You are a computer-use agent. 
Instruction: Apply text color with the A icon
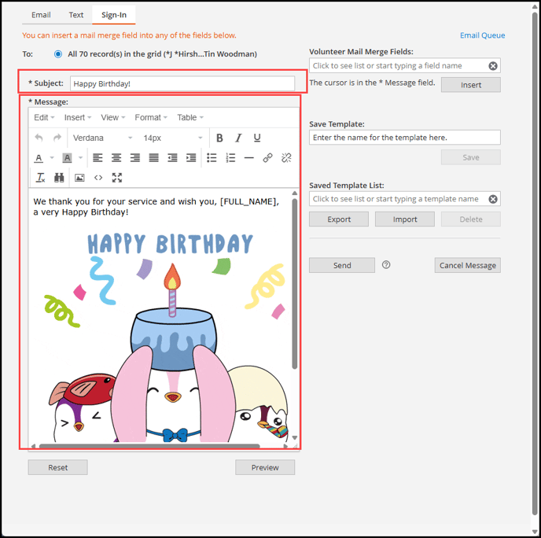[x=39, y=158]
